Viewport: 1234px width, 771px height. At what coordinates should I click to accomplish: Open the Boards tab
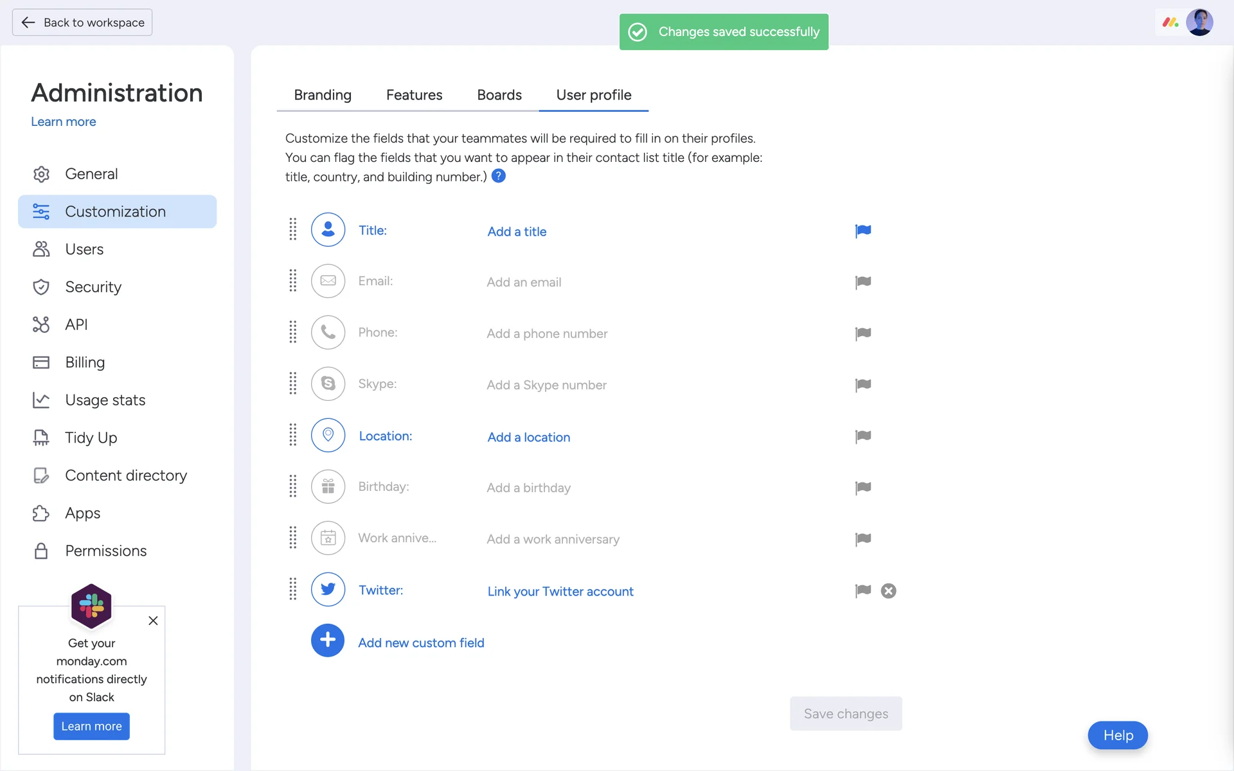(499, 95)
